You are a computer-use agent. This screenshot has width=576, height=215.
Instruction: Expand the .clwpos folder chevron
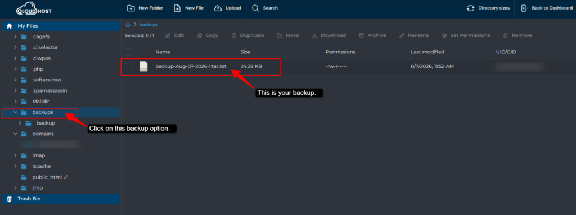[x=15, y=58]
